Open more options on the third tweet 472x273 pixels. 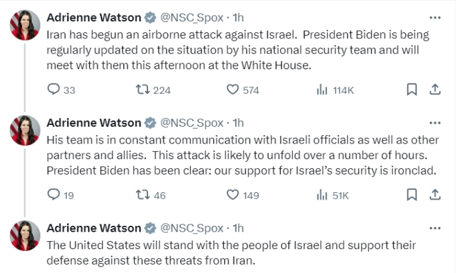tap(435, 228)
